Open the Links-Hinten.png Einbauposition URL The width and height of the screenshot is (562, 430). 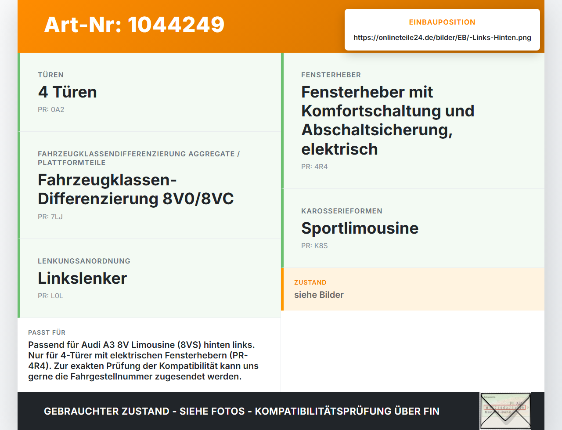[442, 37]
